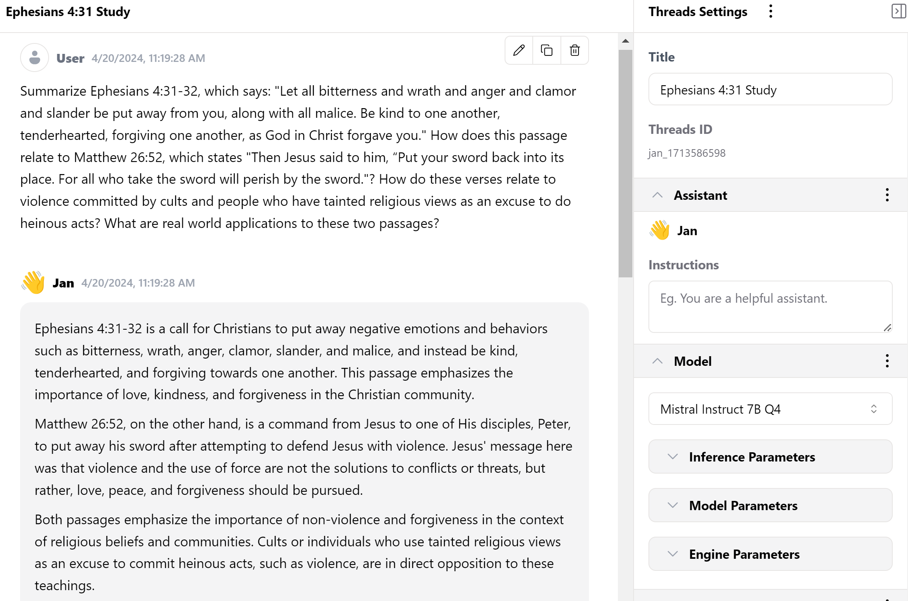
Task: Copy the user message with copy icon
Action: click(546, 50)
